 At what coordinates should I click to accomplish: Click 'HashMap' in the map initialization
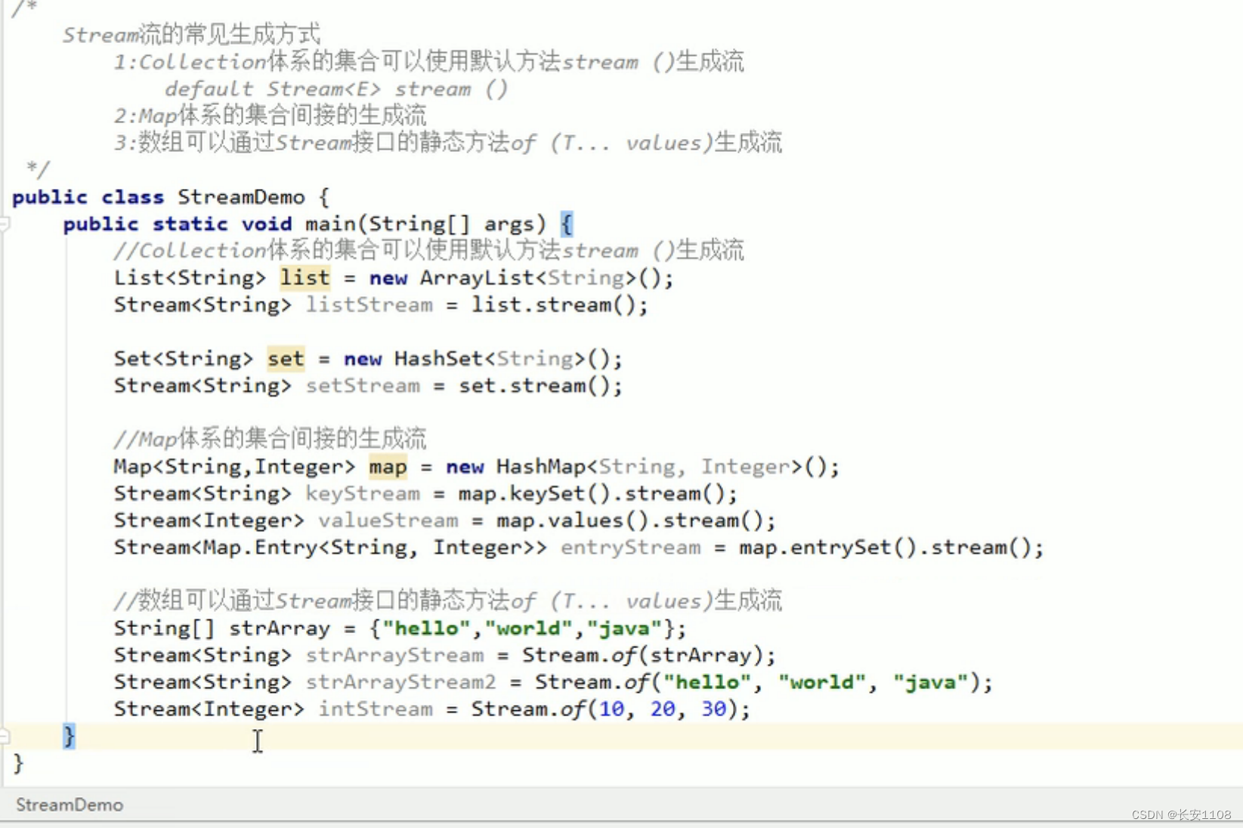pos(541,467)
